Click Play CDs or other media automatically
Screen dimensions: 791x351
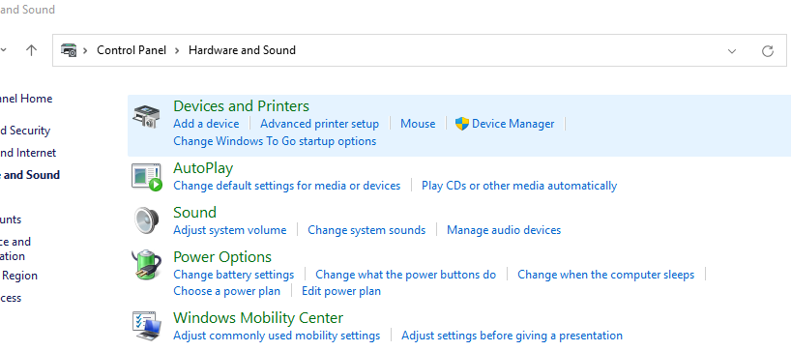[519, 186]
